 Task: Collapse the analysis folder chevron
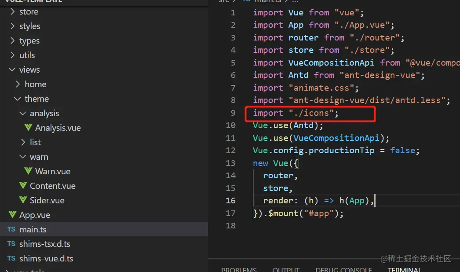pos(23,114)
